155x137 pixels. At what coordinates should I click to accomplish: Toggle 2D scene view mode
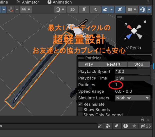pyautogui.click(x=72, y=10)
